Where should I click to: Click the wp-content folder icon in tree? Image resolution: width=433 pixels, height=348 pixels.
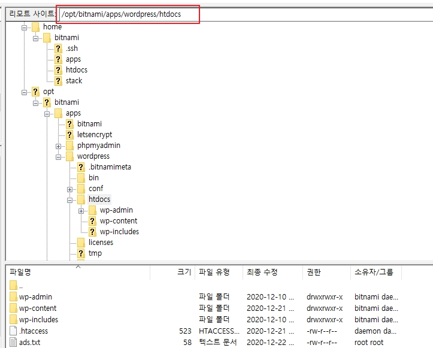[x=92, y=221]
